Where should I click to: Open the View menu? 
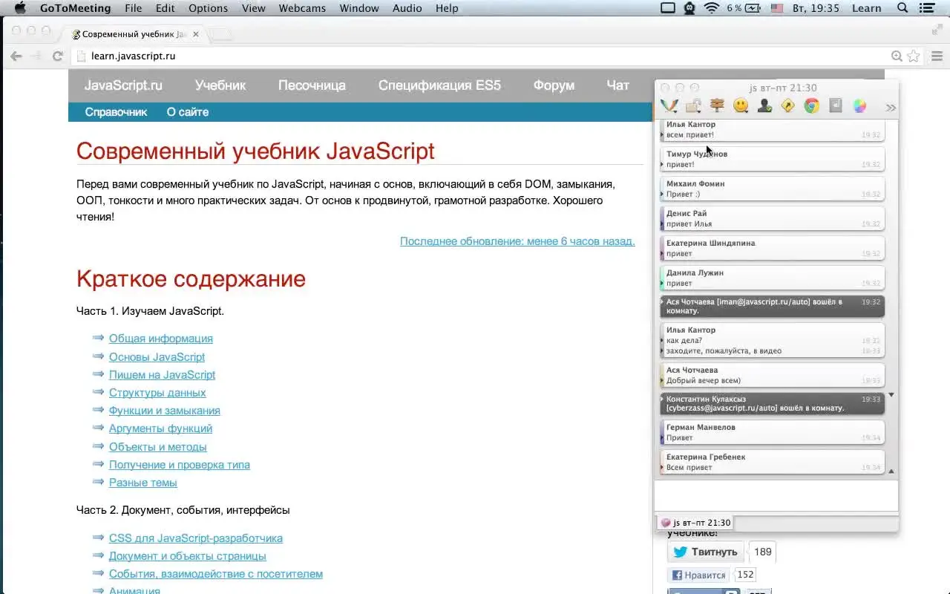point(253,8)
